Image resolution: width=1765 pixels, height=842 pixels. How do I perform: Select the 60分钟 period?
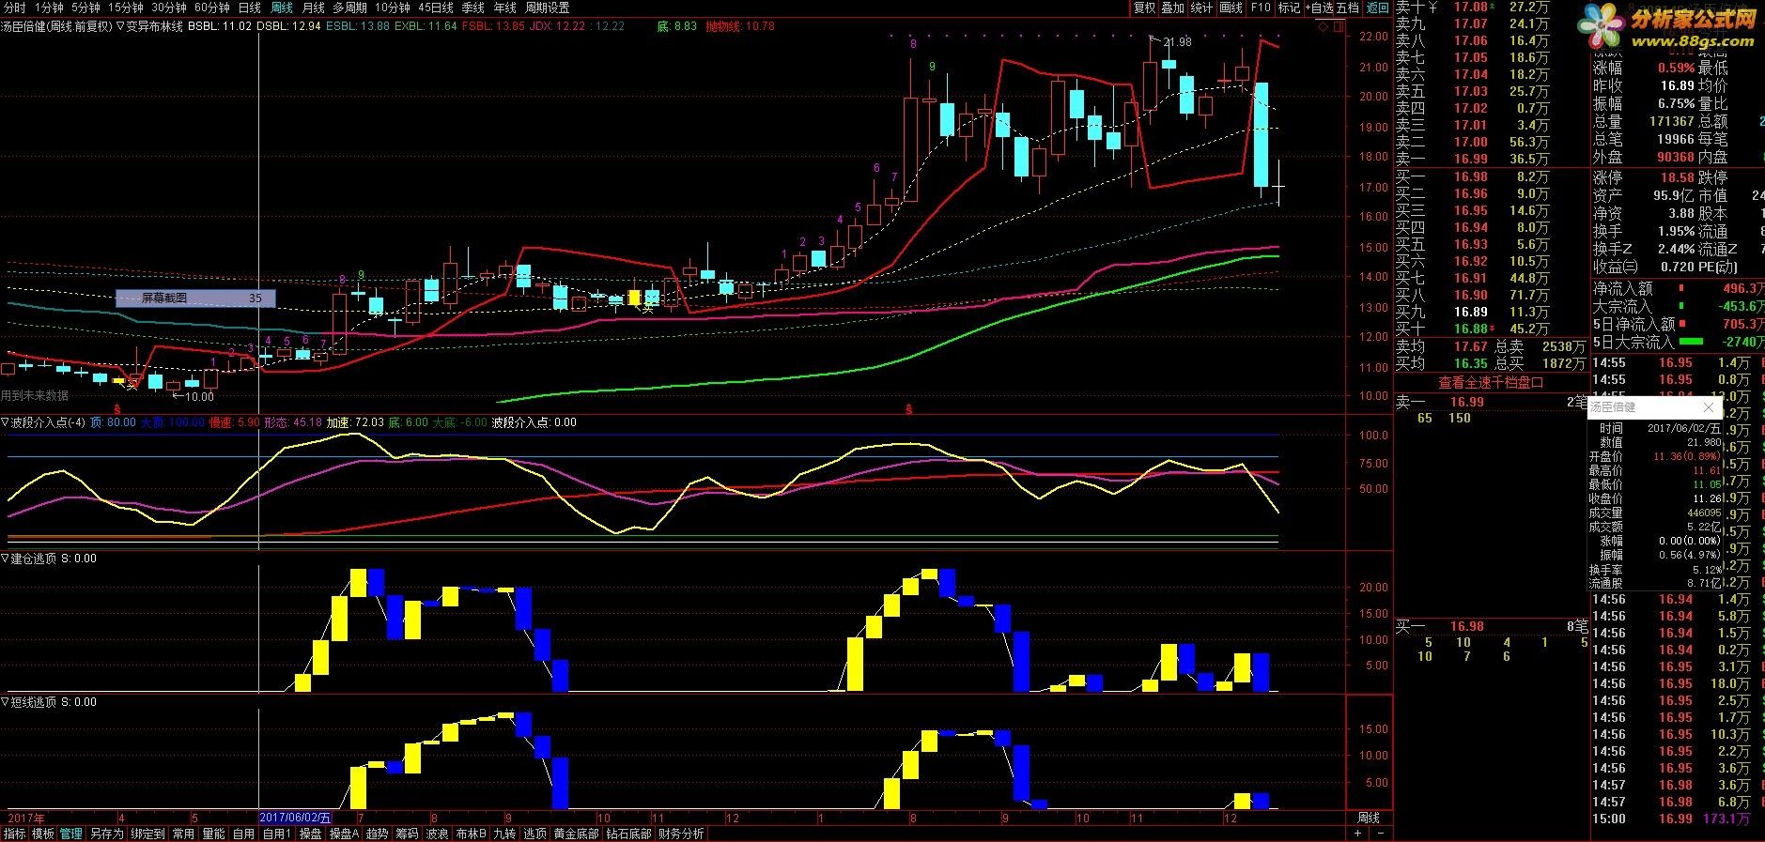212,8
